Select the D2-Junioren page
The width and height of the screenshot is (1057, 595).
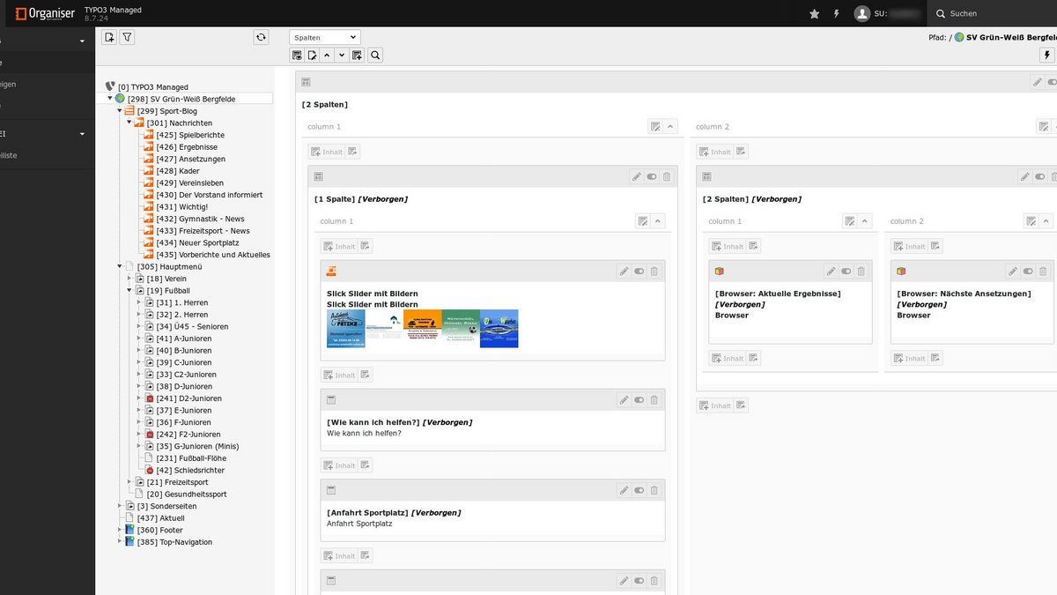point(188,398)
